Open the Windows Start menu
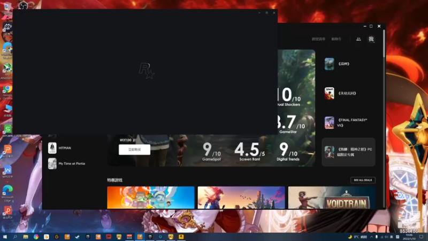This screenshot has width=428, height=241. coord(5,237)
